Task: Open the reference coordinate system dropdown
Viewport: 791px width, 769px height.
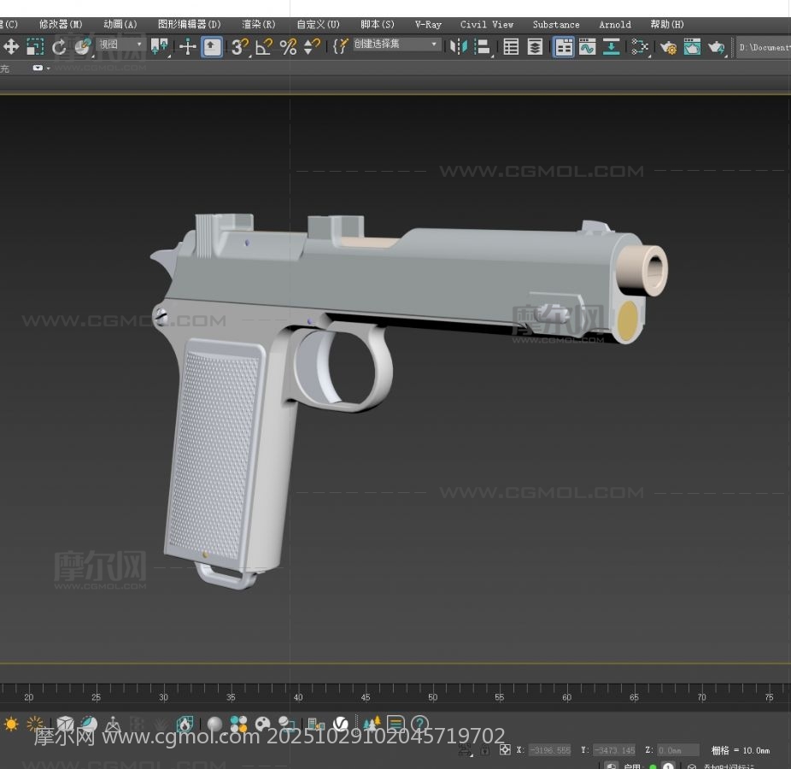Action: click(120, 44)
